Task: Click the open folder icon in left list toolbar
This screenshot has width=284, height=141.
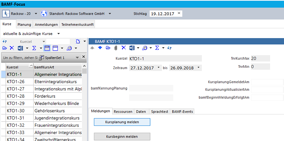Action: coord(5,48)
